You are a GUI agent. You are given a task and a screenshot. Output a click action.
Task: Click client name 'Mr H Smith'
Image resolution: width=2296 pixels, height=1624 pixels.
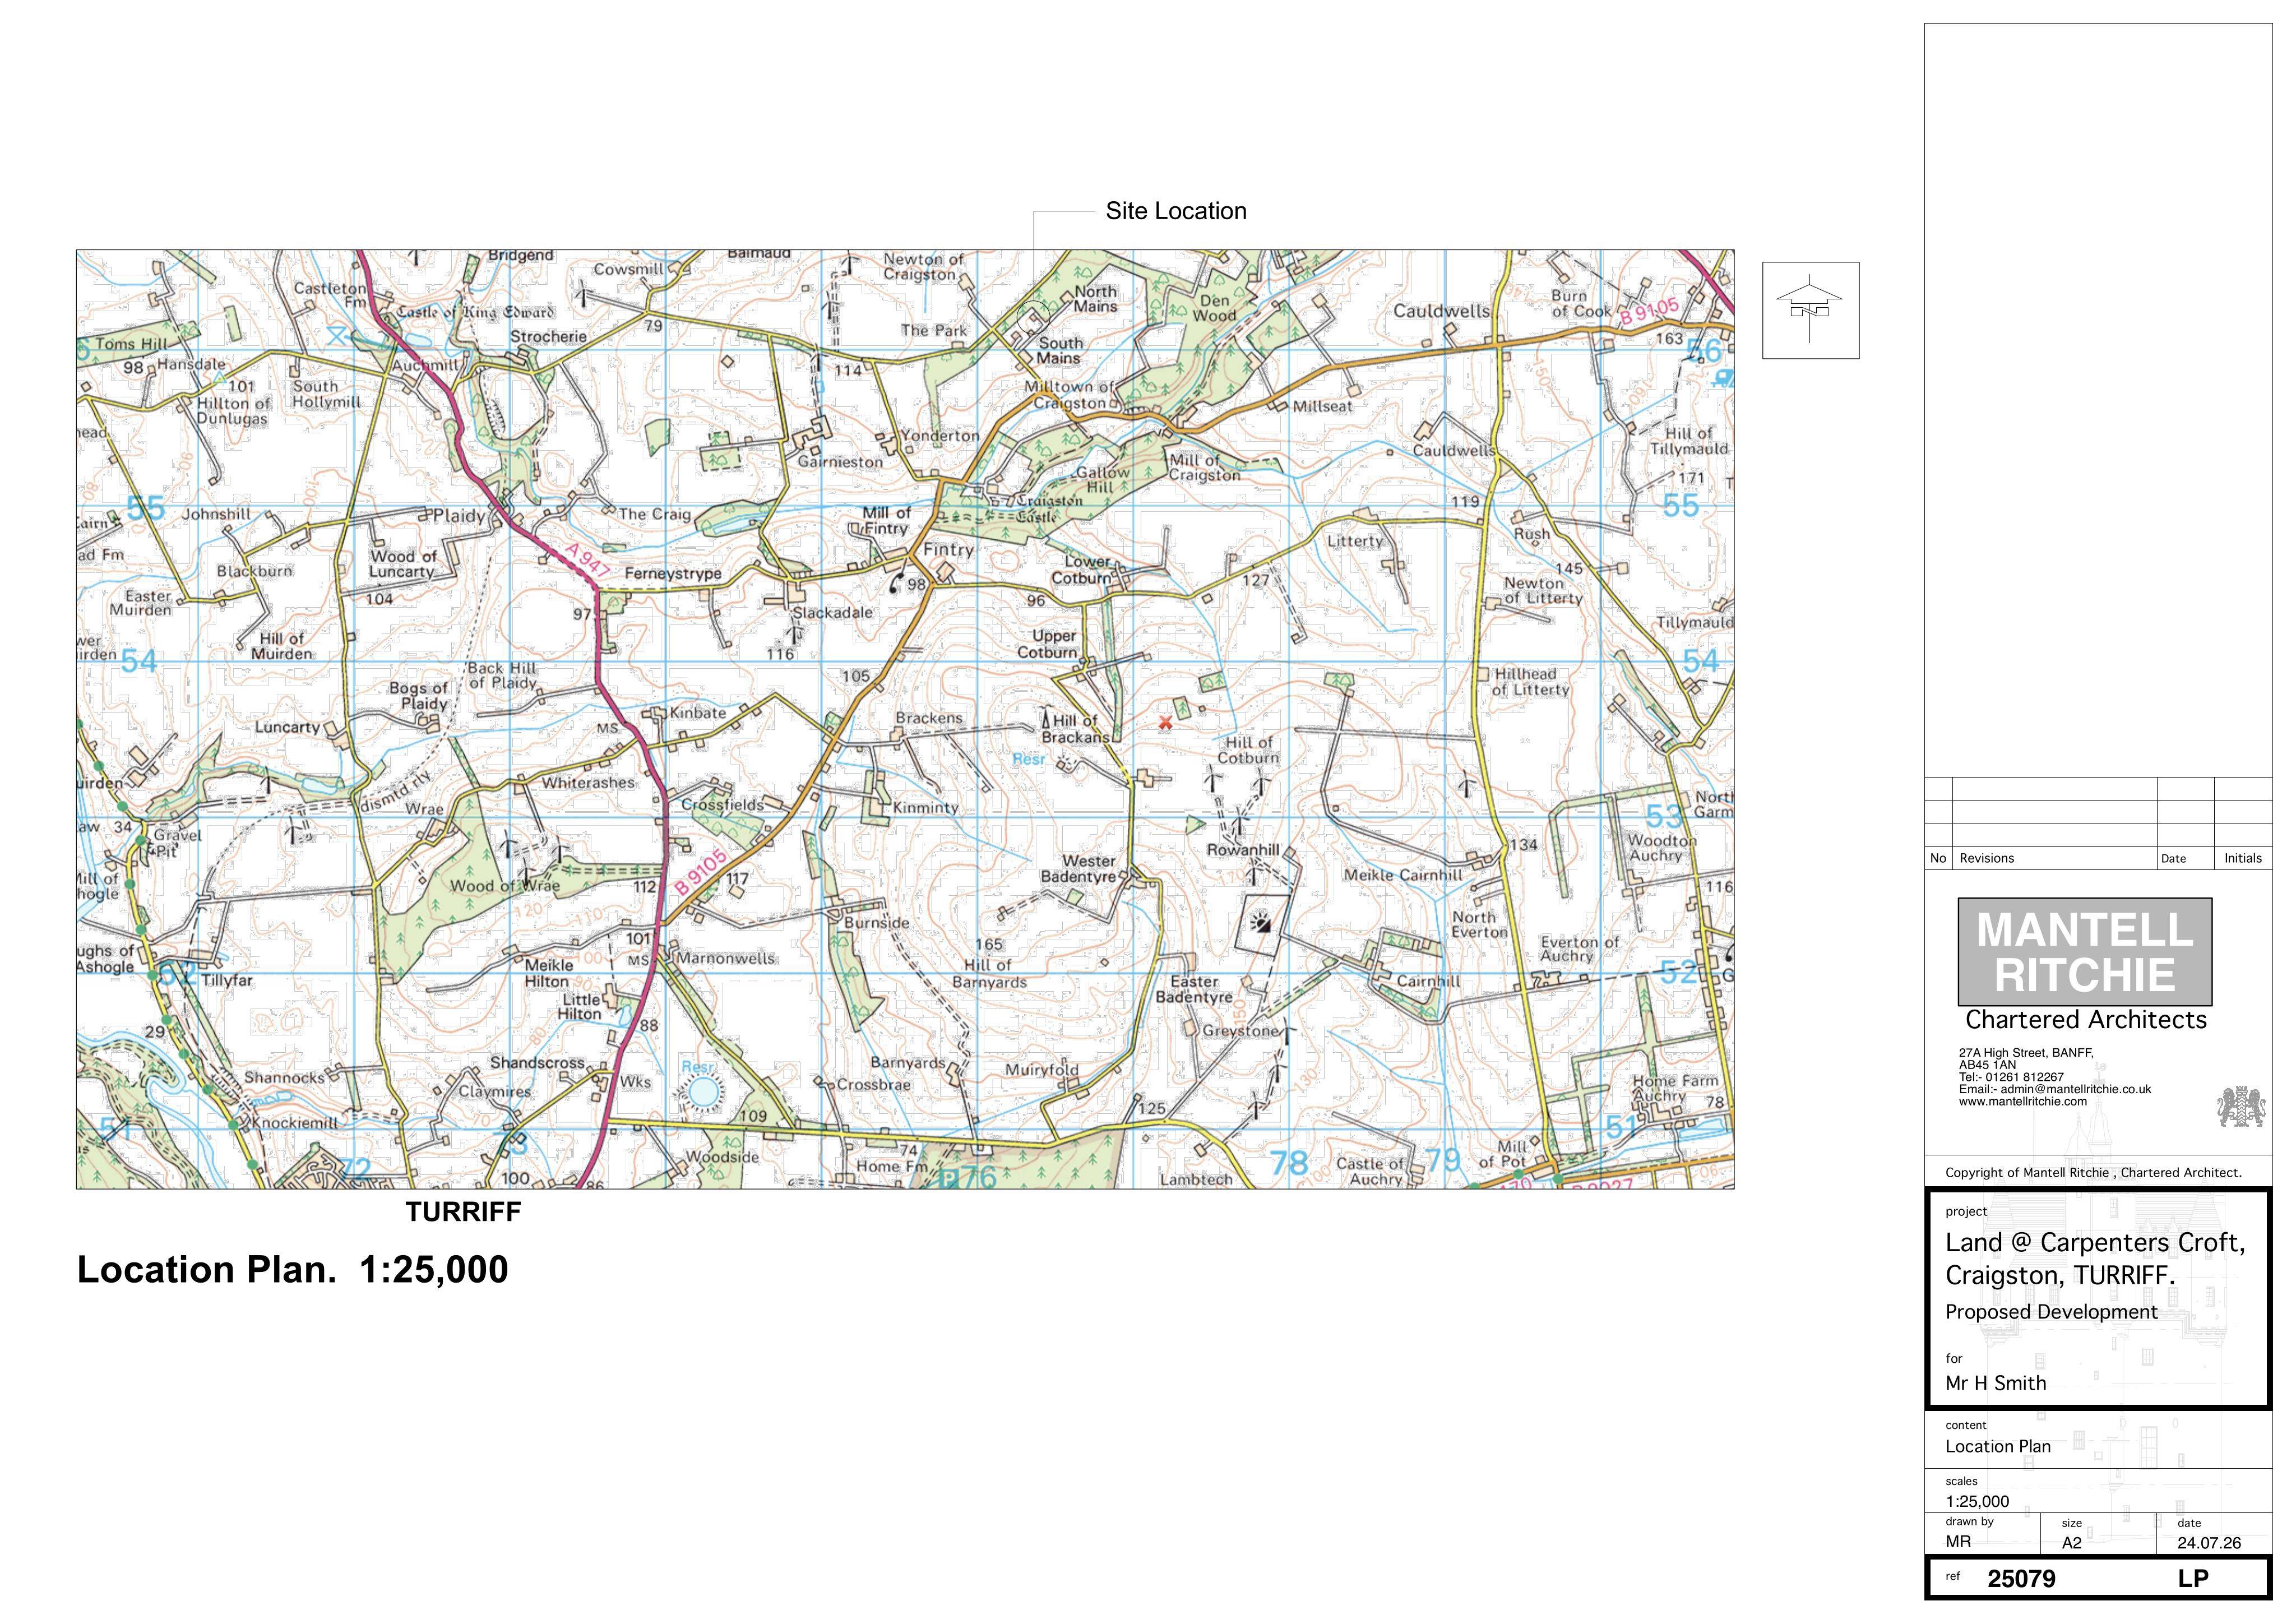click(1996, 1383)
